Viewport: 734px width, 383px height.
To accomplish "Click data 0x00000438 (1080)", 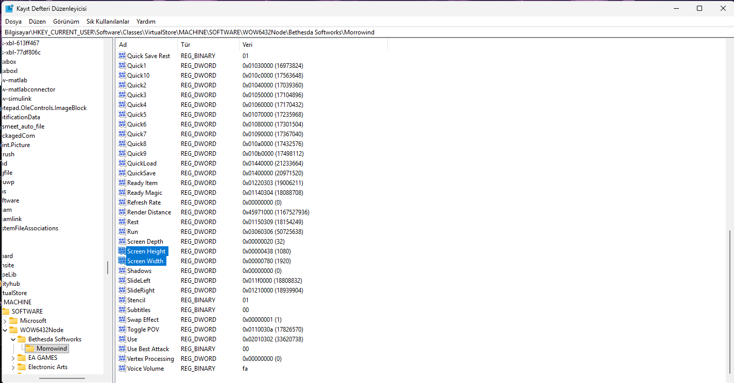I will [267, 251].
